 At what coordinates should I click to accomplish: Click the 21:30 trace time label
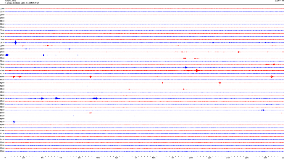[x=2, y=140]
